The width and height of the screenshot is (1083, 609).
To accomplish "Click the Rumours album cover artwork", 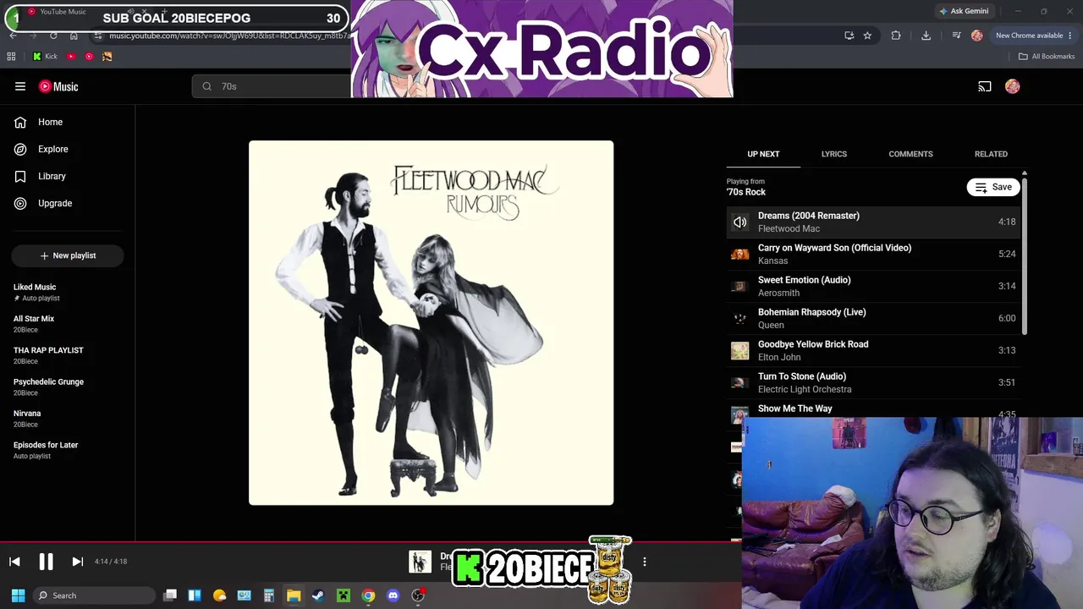I will tap(431, 323).
